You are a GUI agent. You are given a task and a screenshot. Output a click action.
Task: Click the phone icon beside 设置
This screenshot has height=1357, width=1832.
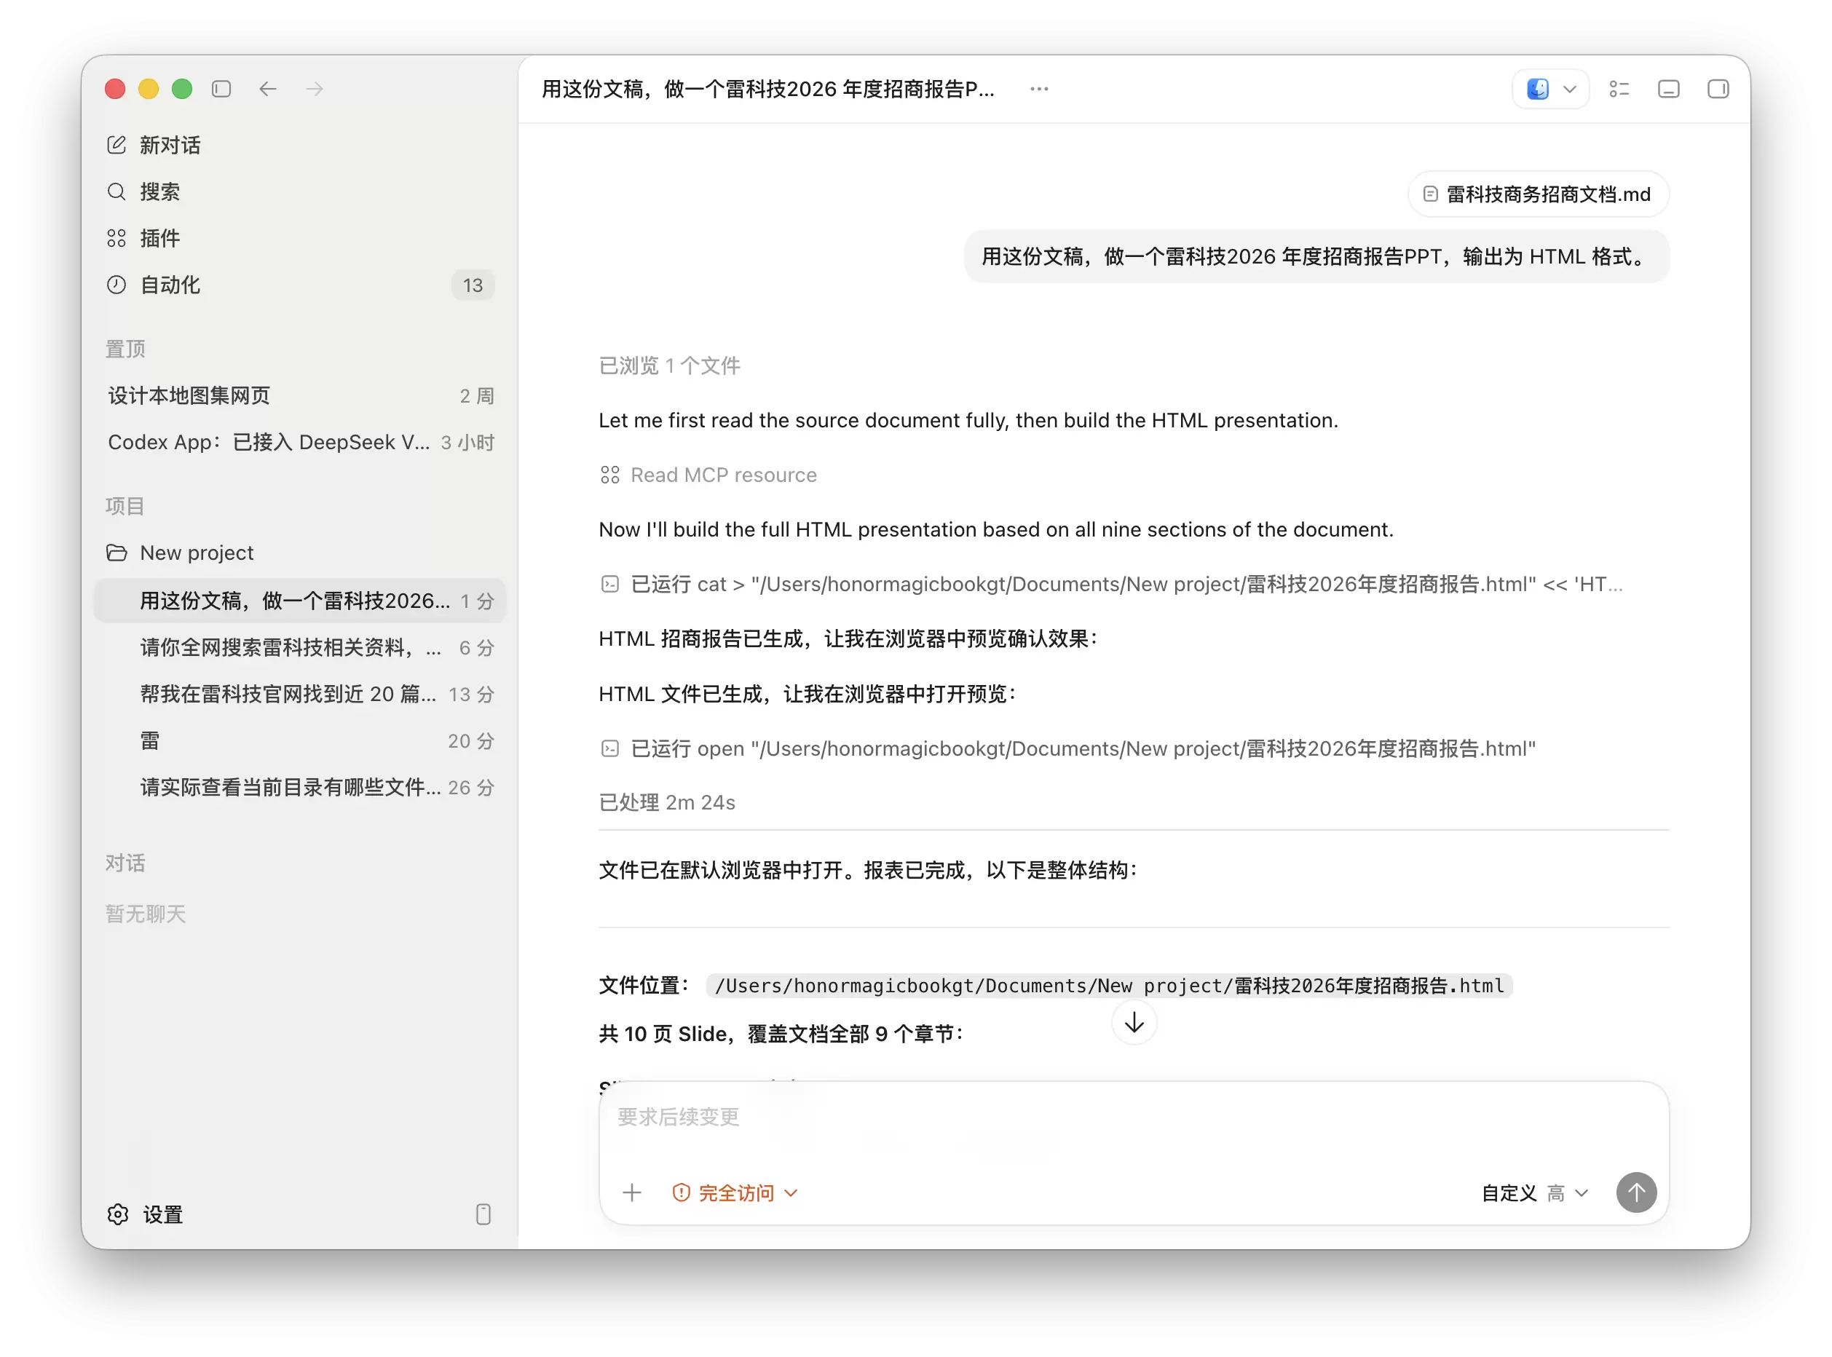483,1215
